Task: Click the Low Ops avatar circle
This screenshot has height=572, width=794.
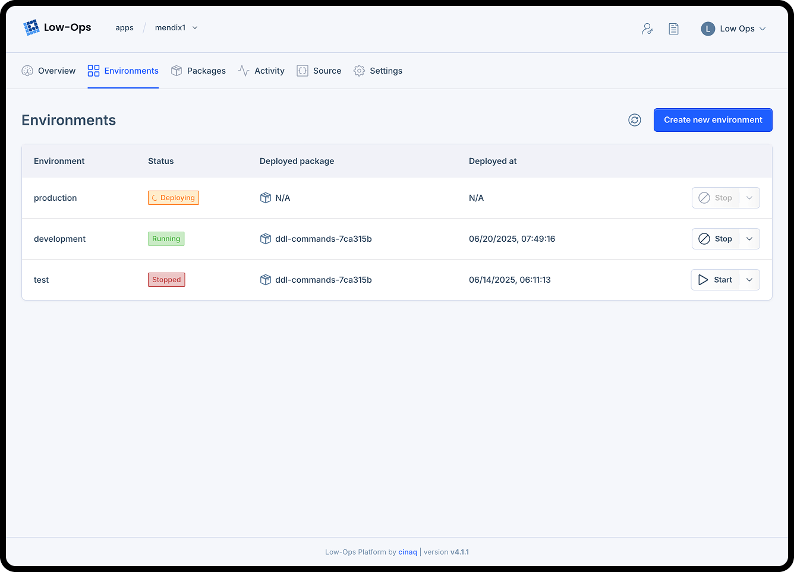Action: (707, 29)
